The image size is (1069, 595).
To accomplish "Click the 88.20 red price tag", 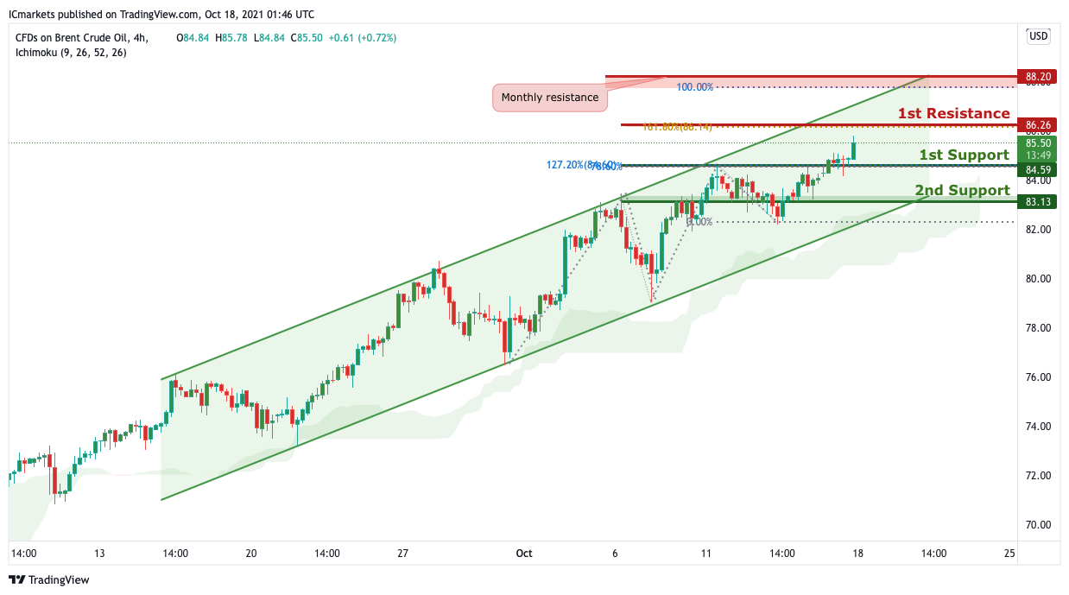I will click(1037, 77).
